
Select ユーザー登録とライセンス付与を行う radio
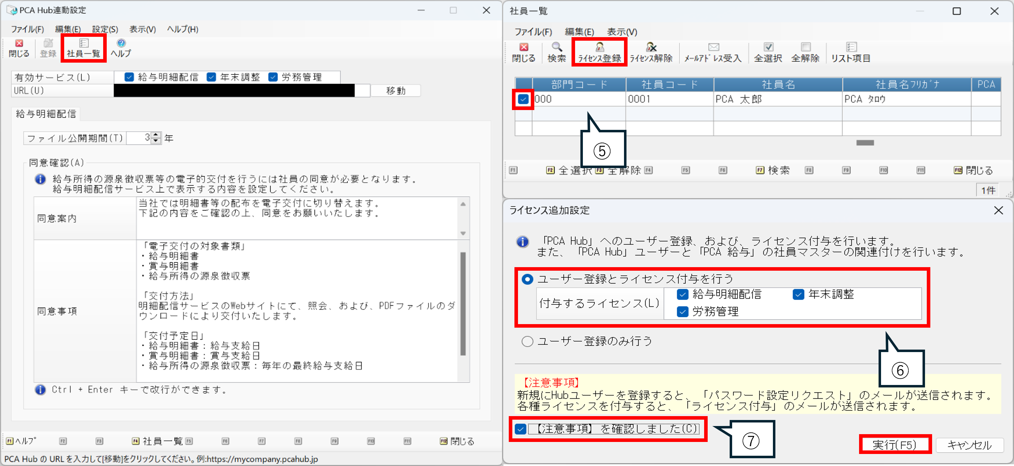(527, 279)
